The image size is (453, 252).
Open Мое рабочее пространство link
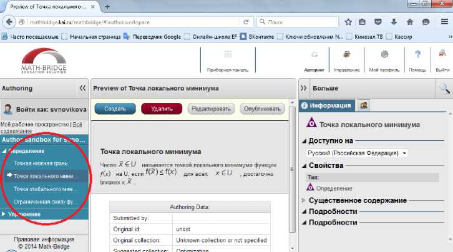click(x=34, y=124)
